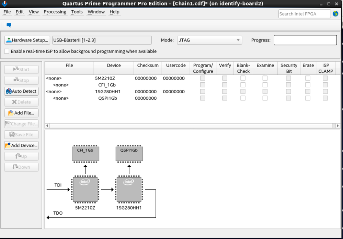Open the Tools menu
This screenshot has width=343, height=239.
(77, 12)
